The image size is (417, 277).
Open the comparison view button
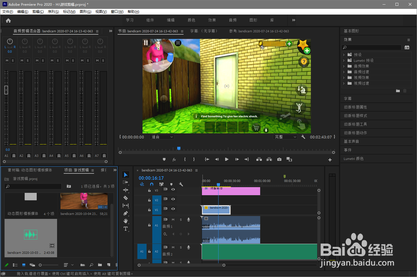click(289, 159)
